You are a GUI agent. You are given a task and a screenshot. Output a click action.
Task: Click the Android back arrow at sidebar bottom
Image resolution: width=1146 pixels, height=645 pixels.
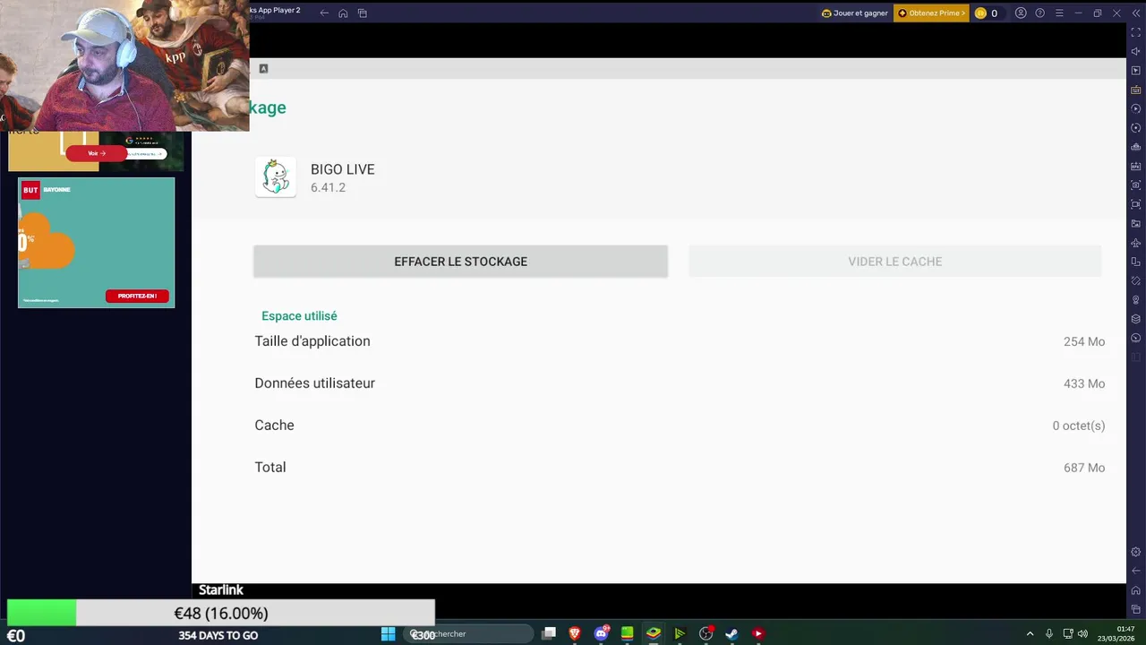1136,571
